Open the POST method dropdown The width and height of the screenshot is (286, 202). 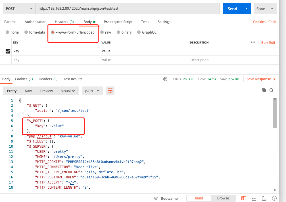18,9
